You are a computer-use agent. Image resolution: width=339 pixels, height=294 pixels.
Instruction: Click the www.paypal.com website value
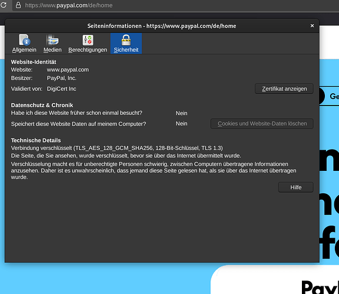click(x=68, y=70)
